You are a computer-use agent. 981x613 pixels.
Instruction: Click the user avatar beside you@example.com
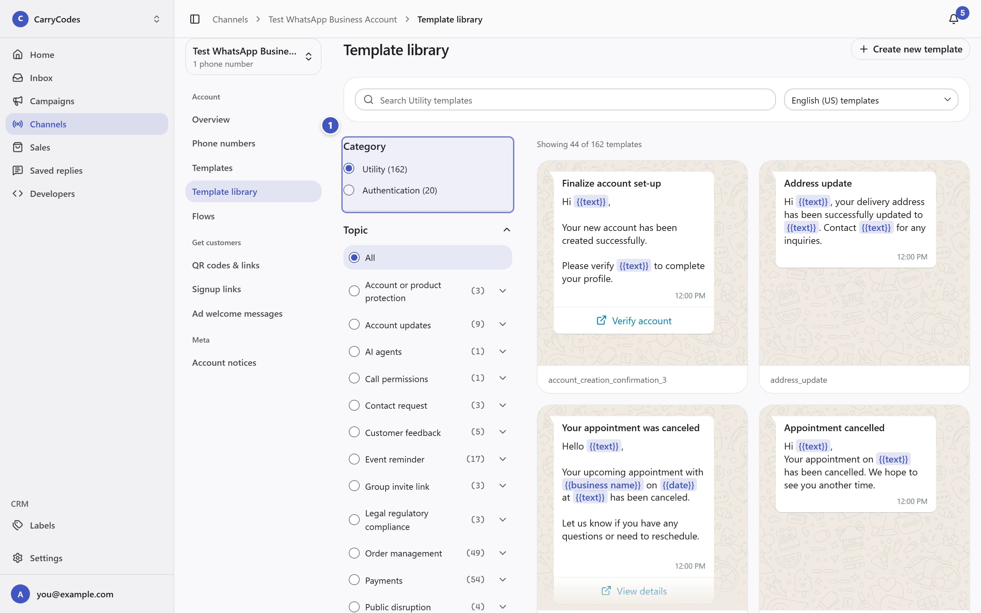point(20,594)
